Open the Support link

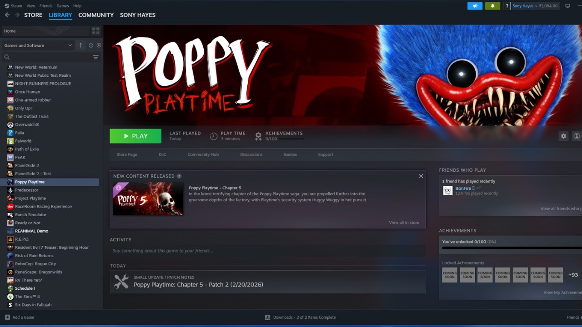(326, 154)
